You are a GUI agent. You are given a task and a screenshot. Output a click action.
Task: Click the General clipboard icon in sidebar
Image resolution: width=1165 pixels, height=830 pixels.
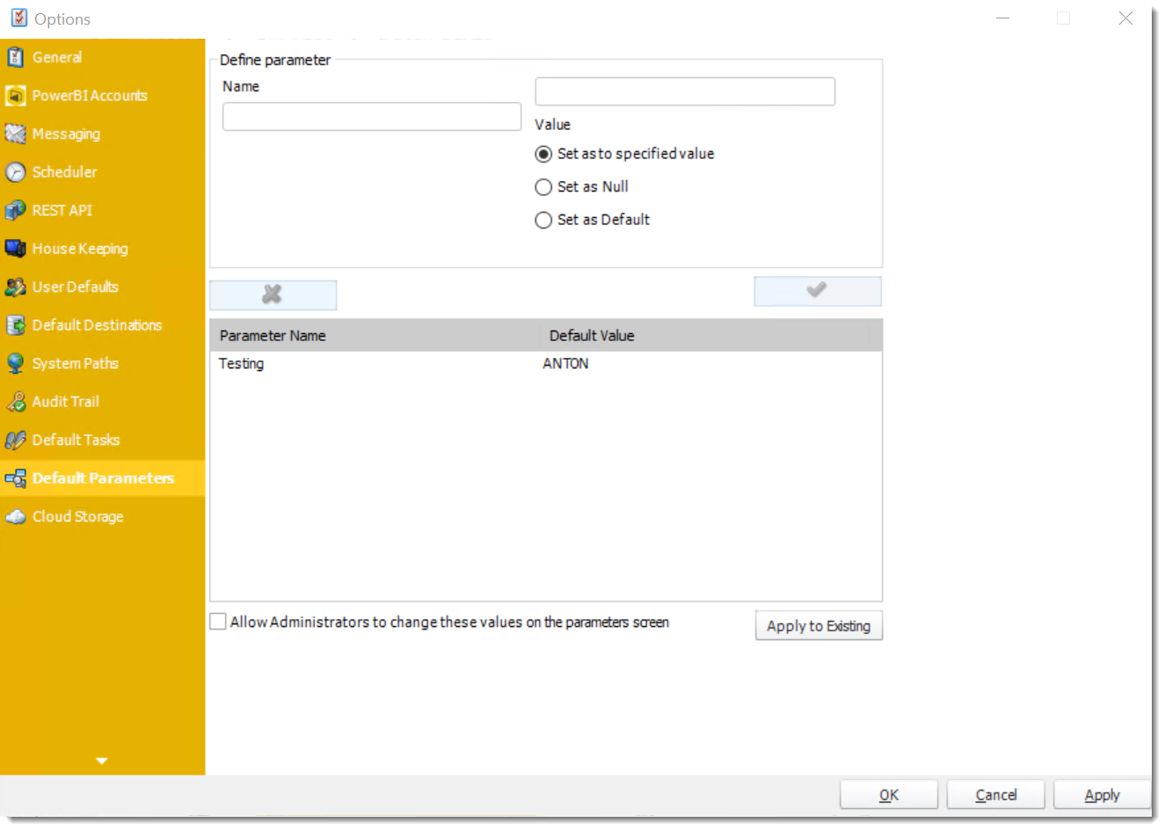coord(15,58)
